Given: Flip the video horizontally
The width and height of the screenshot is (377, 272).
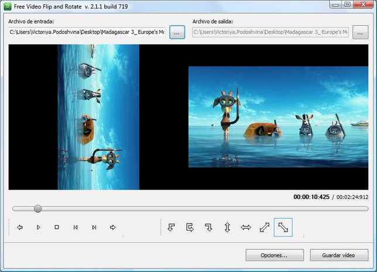Looking at the screenshot, I should tap(246, 227).
